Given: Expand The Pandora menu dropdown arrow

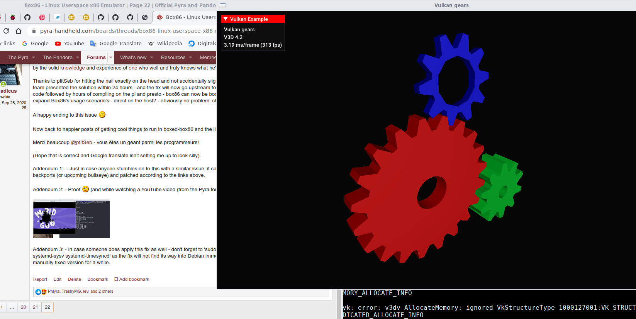Looking at the screenshot, I should [x=78, y=58].
